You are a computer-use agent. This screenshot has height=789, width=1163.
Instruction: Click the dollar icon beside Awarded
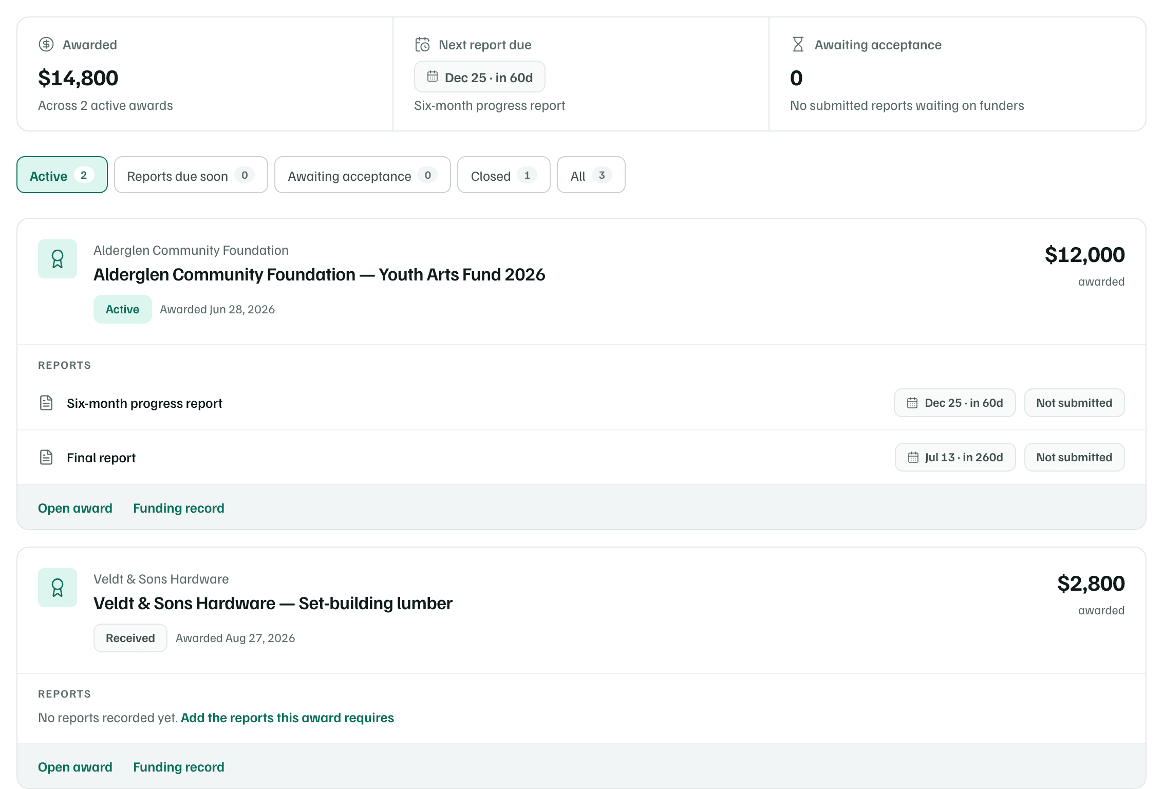point(46,45)
